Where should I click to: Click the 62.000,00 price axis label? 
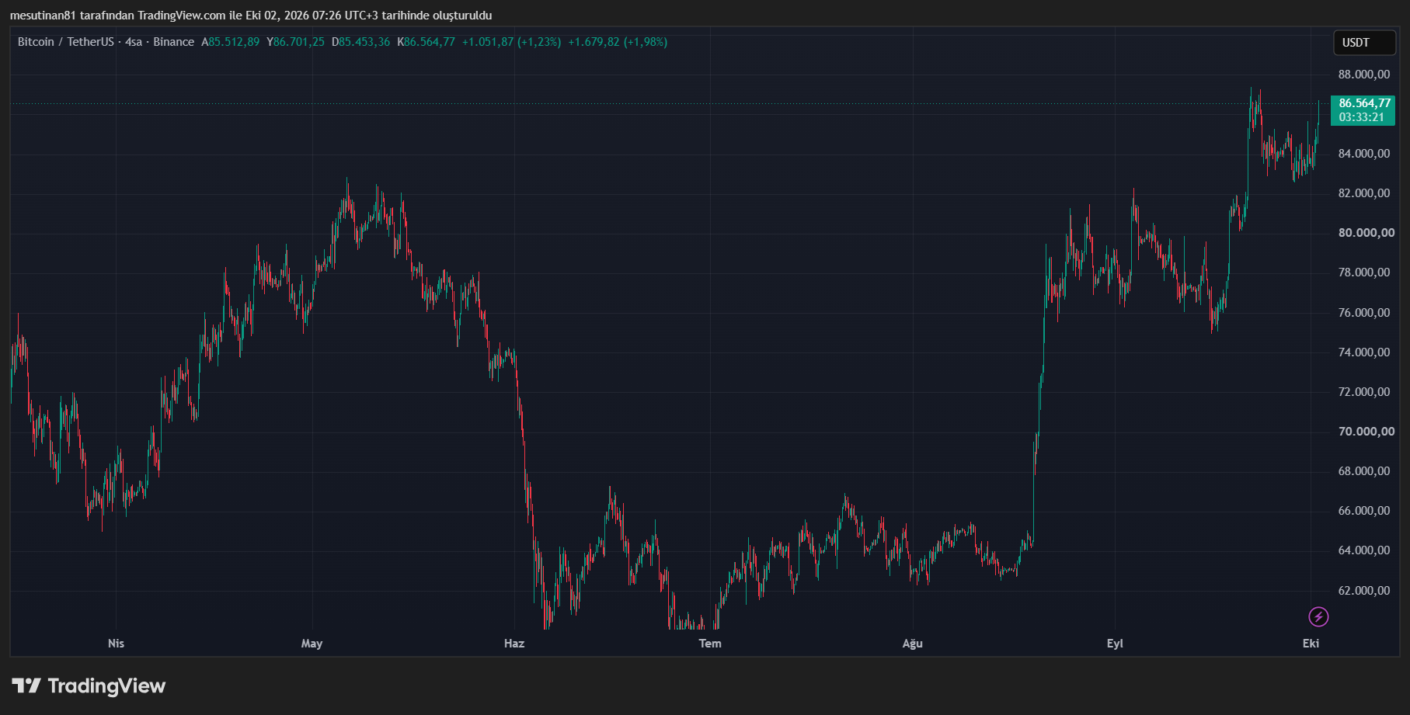coord(1364,591)
